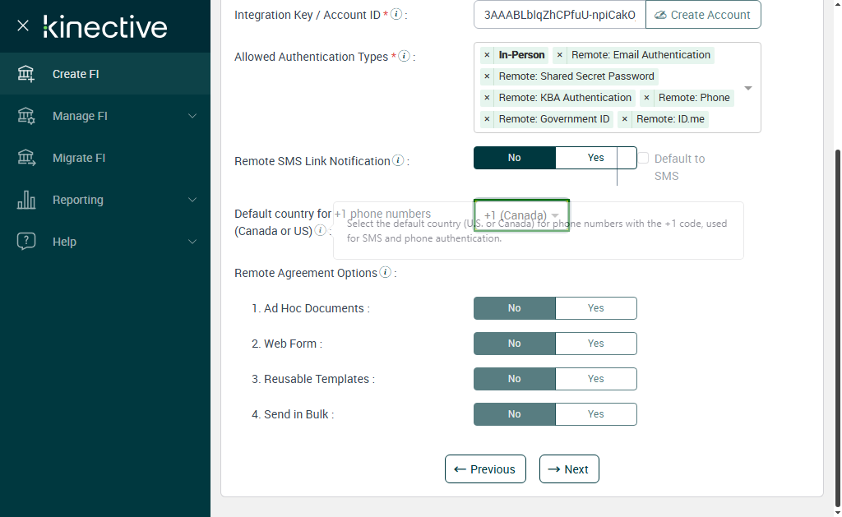The width and height of the screenshot is (842, 517).
Task: Enable the Default to SMS checkbox
Action: tap(644, 158)
